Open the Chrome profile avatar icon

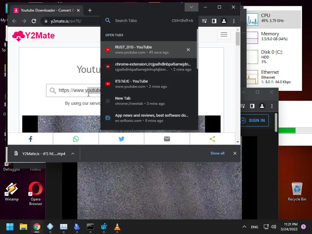click(x=224, y=21)
